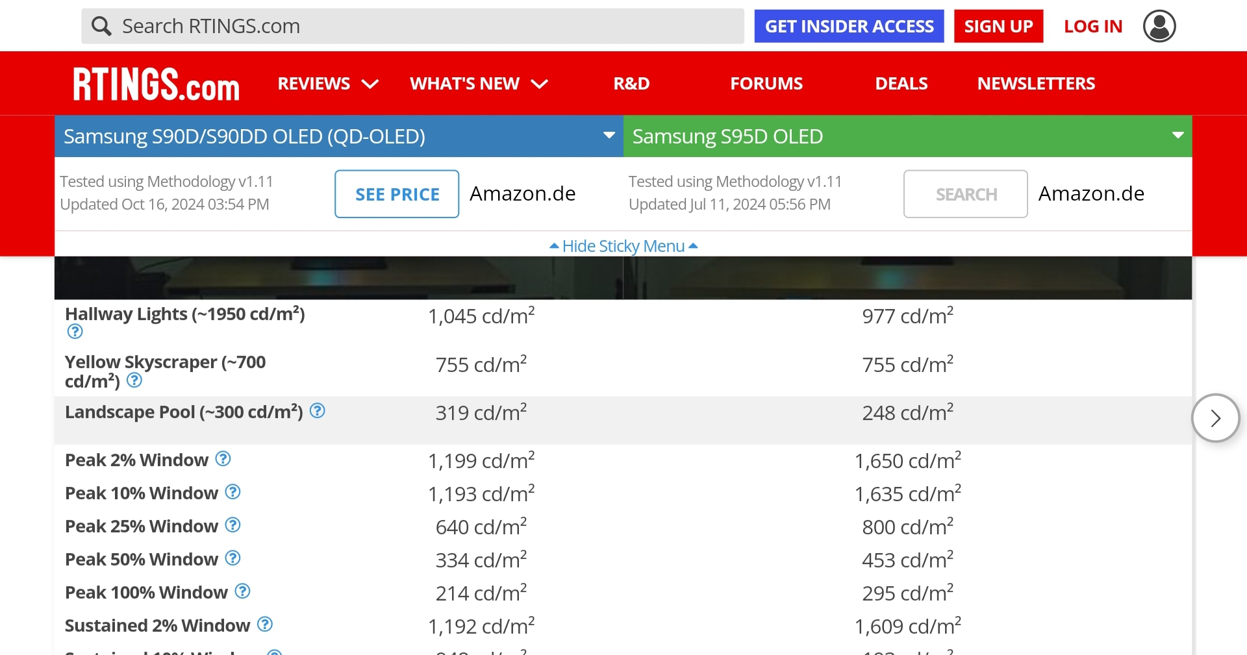Open the Deals section
The height and width of the screenshot is (655, 1247).
(901, 84)
